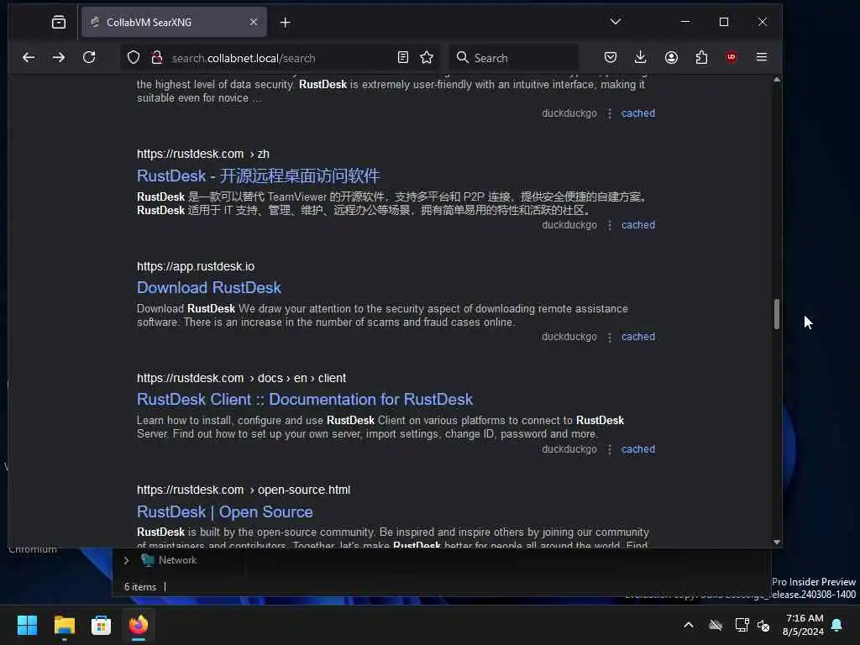Open uBlock Origin extension icon
This screenshot has width=860, height=645.
732,58
